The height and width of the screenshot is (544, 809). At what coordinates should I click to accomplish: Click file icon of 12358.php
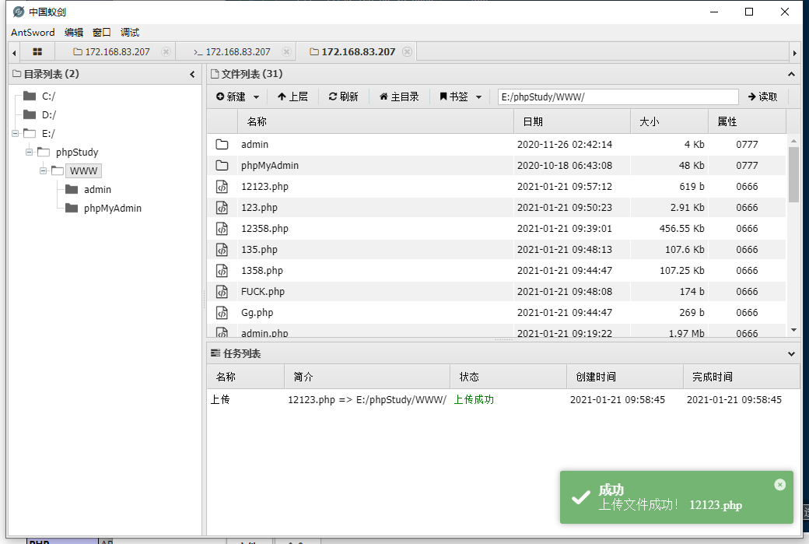(222, 229)
